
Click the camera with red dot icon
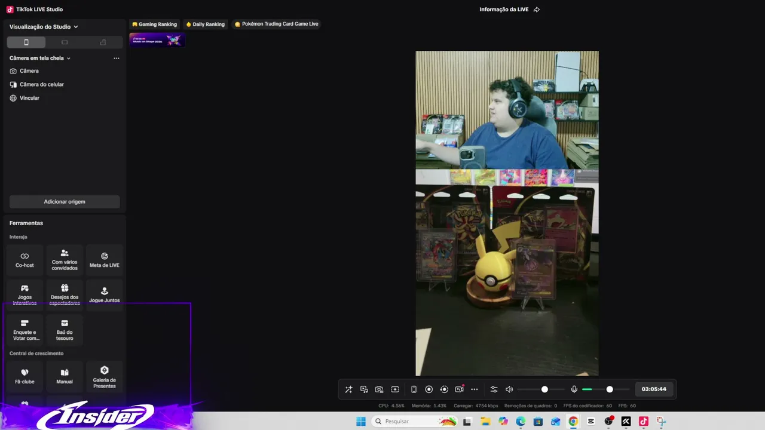(x=459, y=389)
